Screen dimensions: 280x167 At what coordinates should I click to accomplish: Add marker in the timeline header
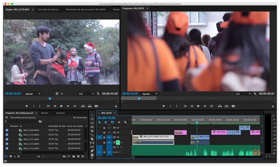119,122
